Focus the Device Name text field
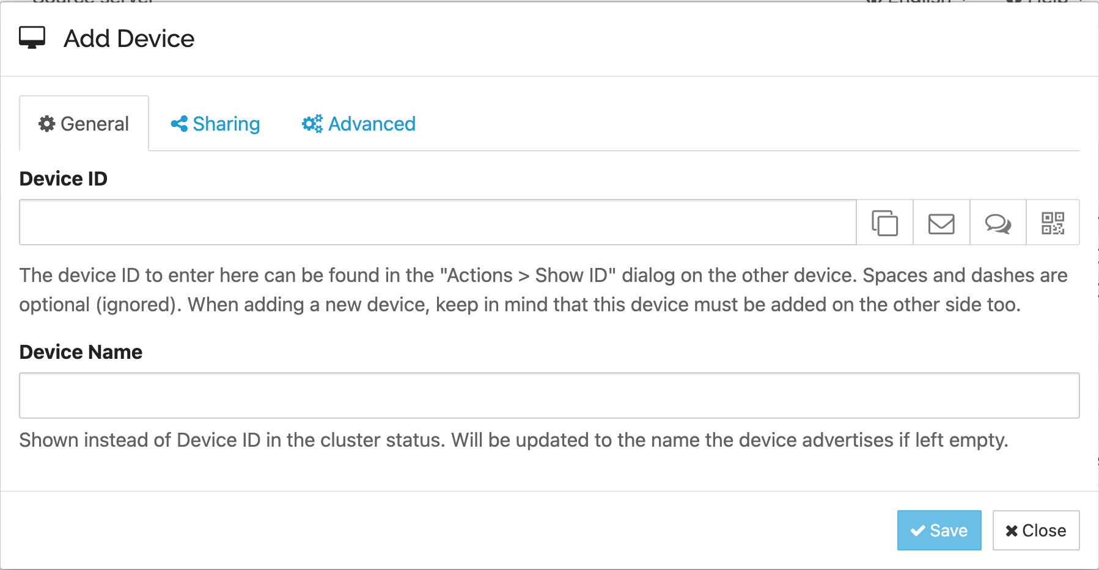 tap(549, 395)
